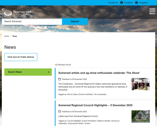The height and width of the screenshot is (126, 157).
Task: Open the Contact Us link
Action: tap(113, 3)
